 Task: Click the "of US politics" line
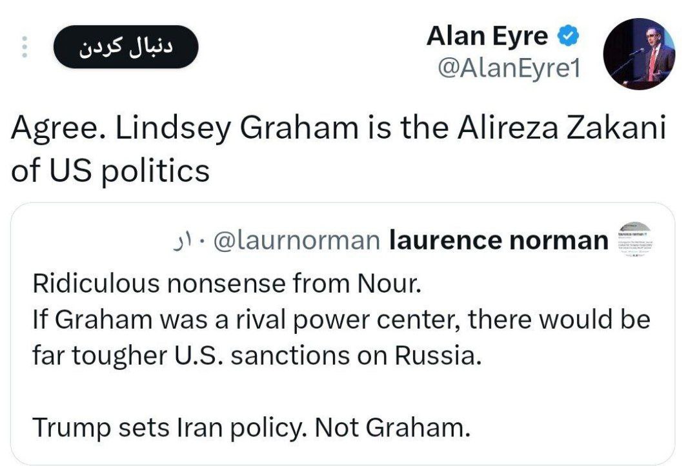point(110,170)
